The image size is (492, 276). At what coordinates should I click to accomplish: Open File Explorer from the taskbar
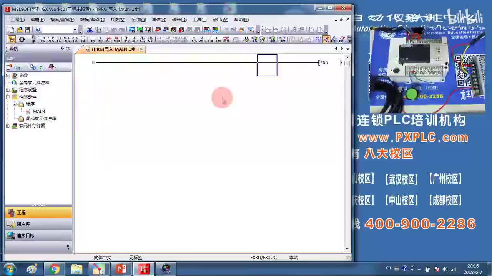tap(76, 269)
